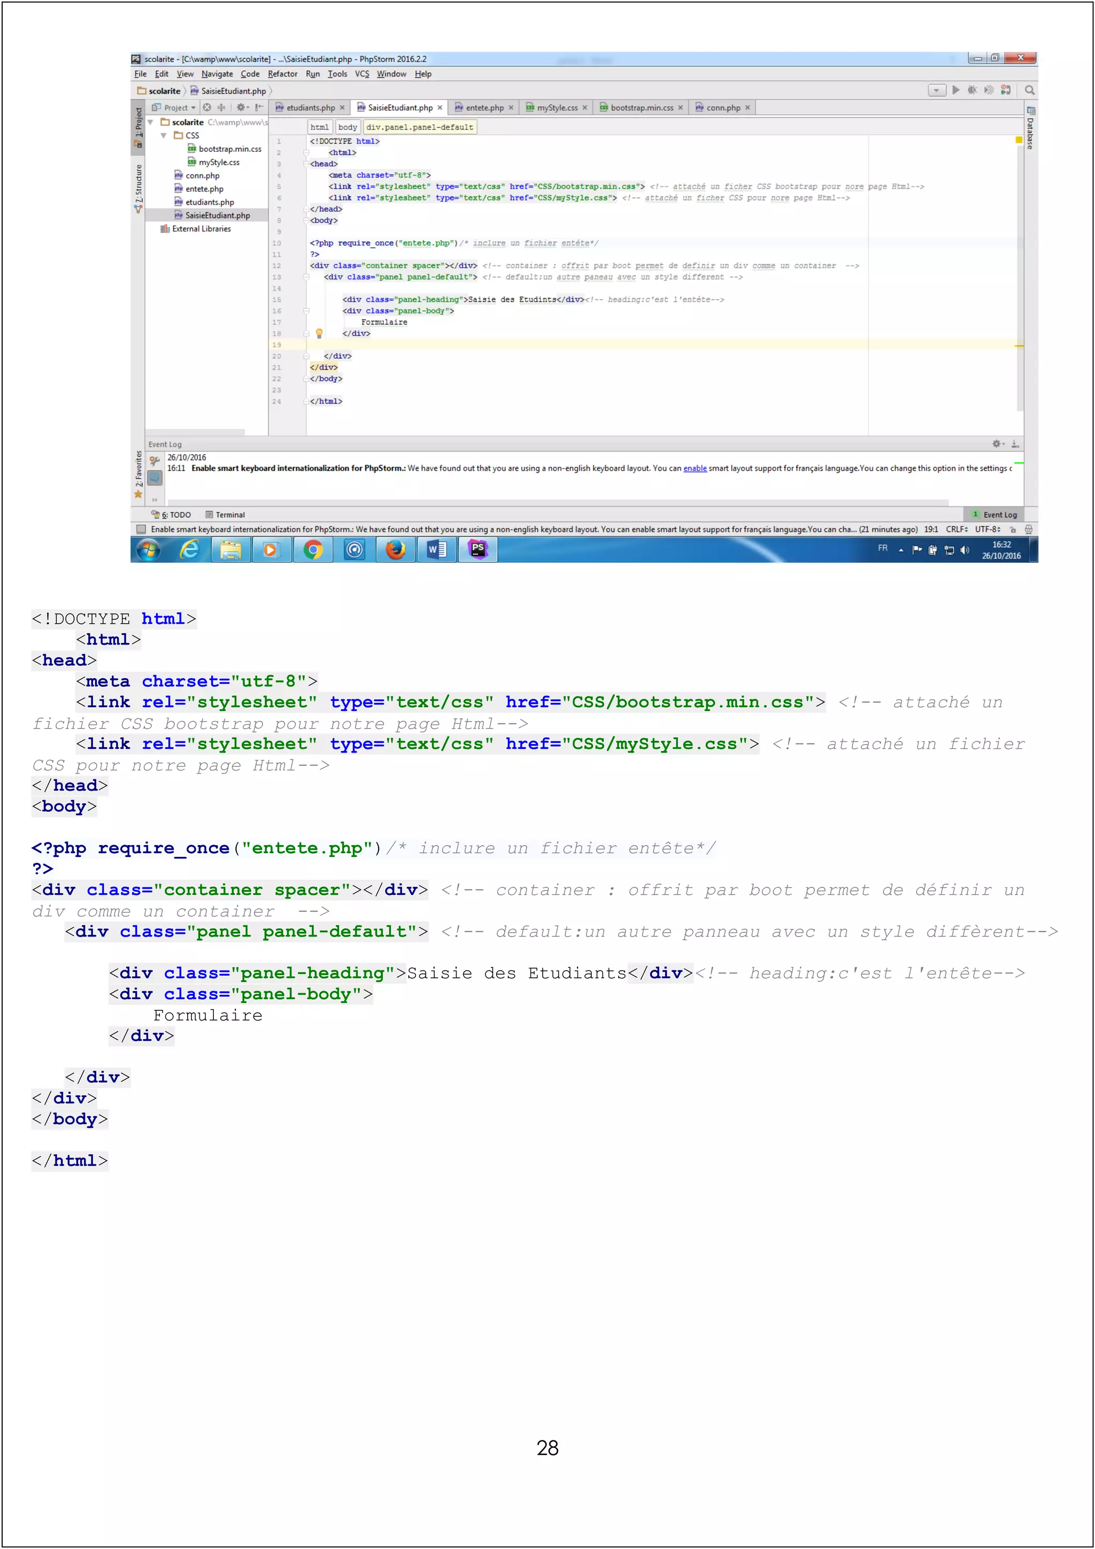The height and width of the screenshot is (1549, 1095).
Task: Click the body breadcrumb in the editor
Action: pyautogui.click(x=348, y=127)
